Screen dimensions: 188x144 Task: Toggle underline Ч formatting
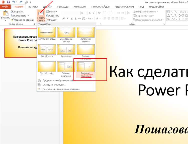click(71, 18)
